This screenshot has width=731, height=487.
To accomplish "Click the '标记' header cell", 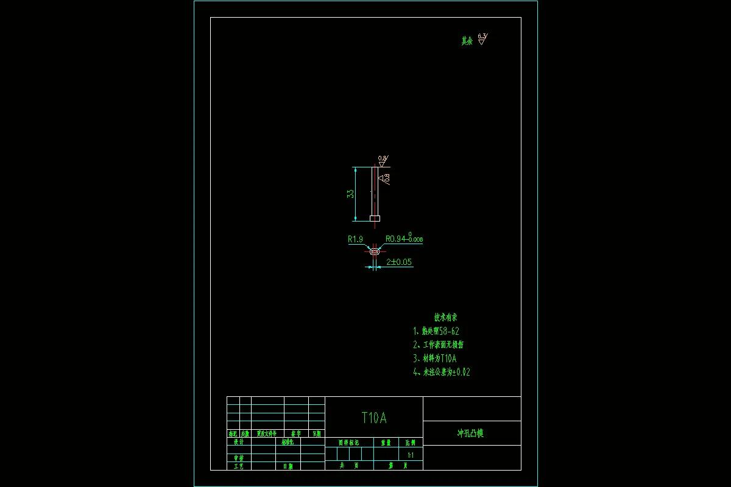I will [233, 434].
